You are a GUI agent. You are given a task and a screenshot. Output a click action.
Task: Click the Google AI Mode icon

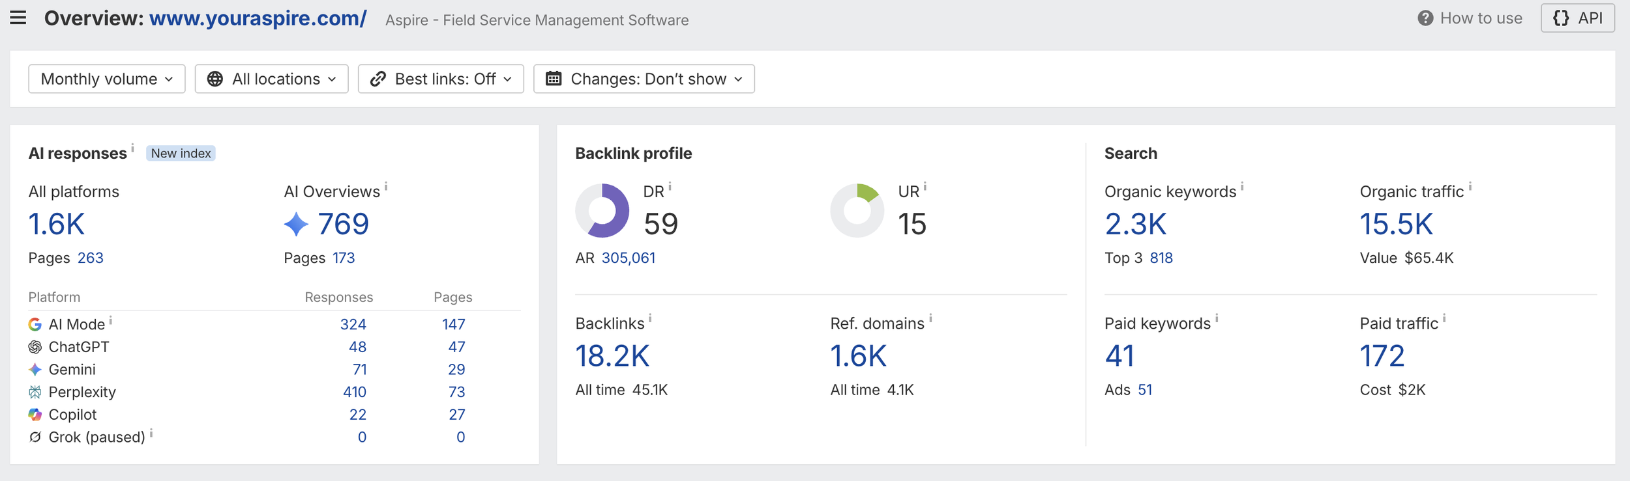(35, 324)
